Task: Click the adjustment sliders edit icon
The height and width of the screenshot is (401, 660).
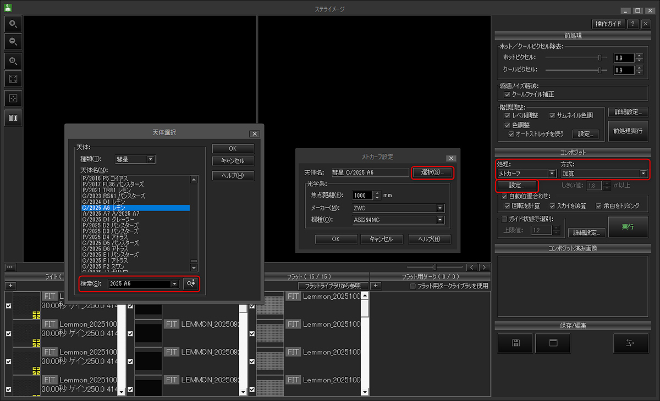Action: tap(630, 343)
